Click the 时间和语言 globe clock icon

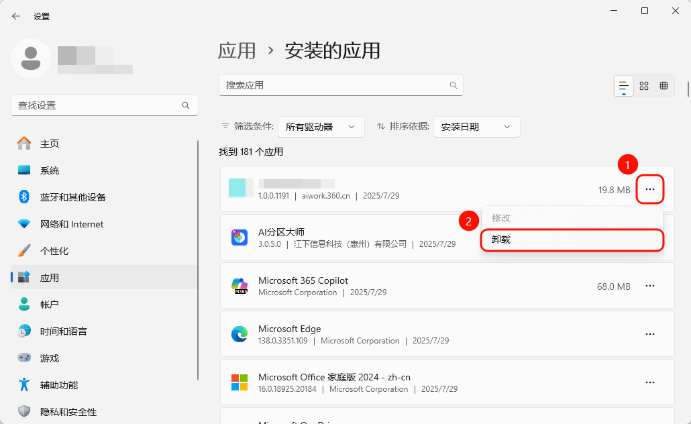point(24,331)
